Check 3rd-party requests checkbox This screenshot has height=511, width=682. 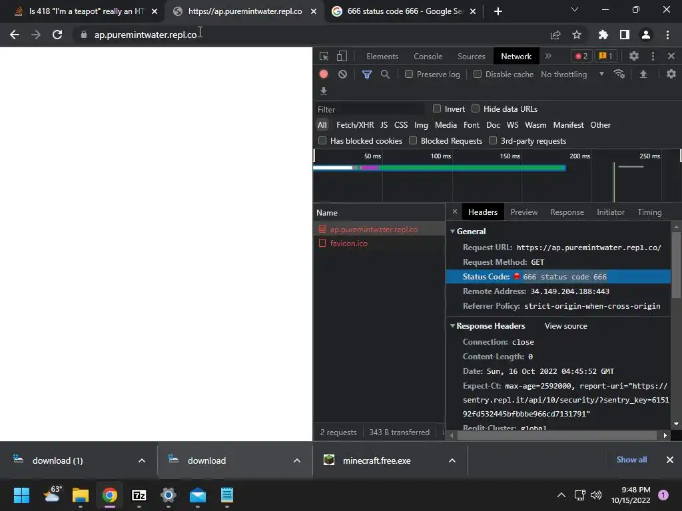coord(493,140)
